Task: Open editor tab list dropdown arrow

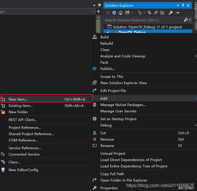Action: pyautogui.click(x=94, y=5)
